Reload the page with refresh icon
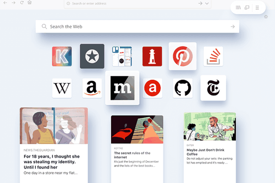 point(22,3)
